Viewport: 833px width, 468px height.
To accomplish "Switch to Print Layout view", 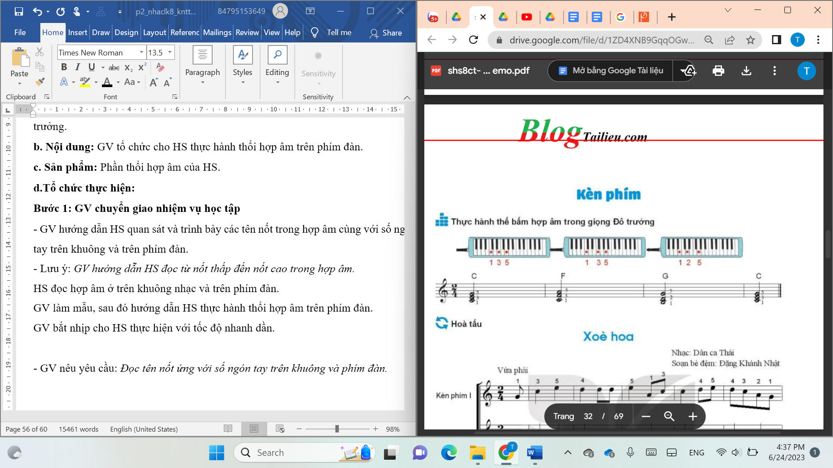I will 254,429.
